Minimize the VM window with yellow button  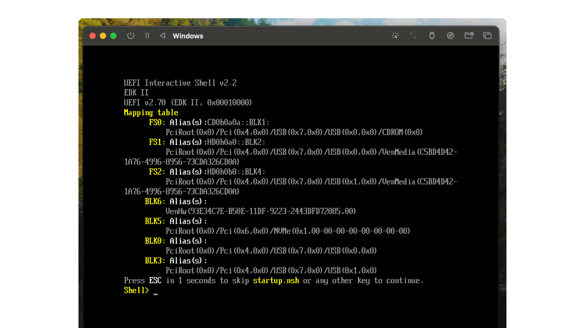pos(103,36)
